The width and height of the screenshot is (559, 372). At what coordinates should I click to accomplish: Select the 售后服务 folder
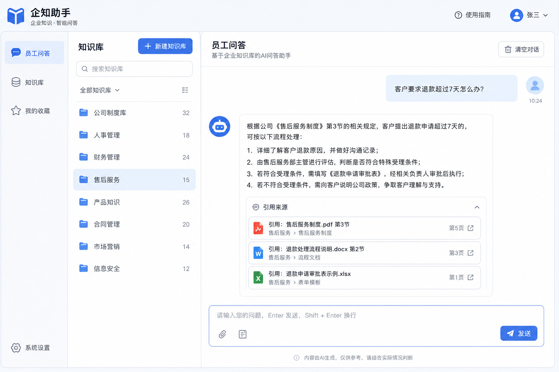[134, 180]
